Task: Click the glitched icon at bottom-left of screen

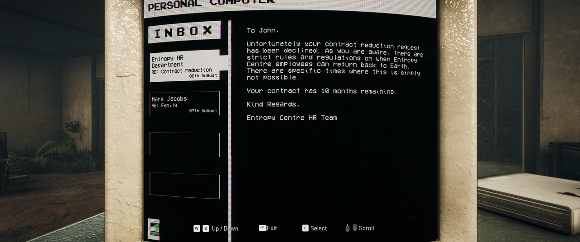Action: pos(154,229)
